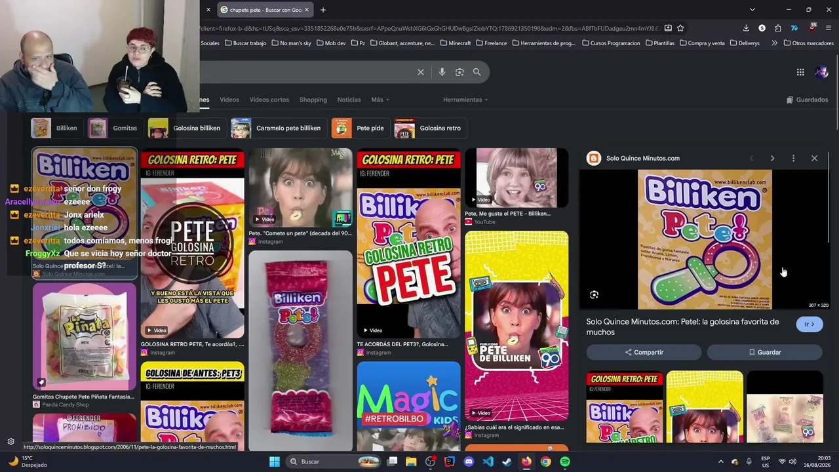Show more bookmarks with the double chevron
Image resolution: width=839 pixels, height=472 pixels.
(775, 43)
